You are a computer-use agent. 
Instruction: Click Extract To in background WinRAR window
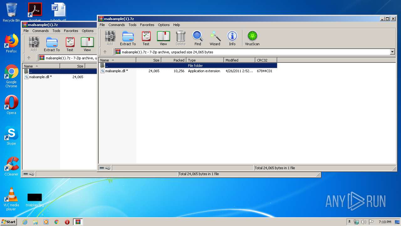(52, 44)
